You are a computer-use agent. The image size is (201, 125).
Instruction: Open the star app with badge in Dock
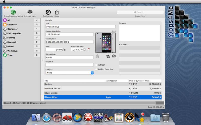[x=140, y=117]
